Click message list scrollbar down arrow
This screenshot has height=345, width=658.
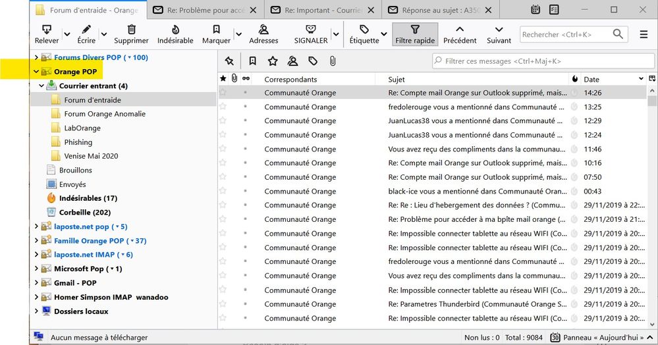pyautogui.click(x=652, y=324)
